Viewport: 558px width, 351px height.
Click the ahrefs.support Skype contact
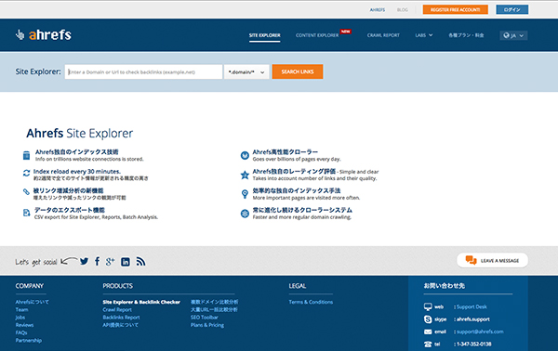pos(473,319)
